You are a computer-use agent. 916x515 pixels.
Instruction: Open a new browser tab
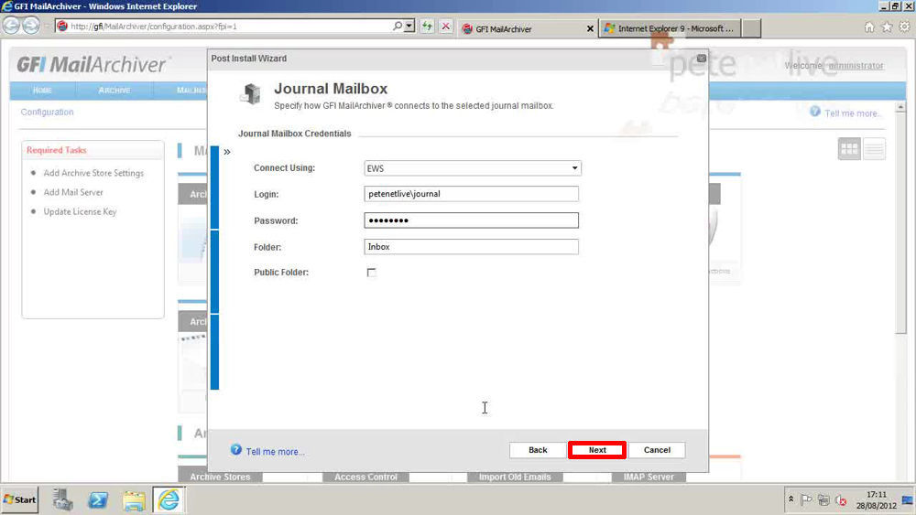751,28
